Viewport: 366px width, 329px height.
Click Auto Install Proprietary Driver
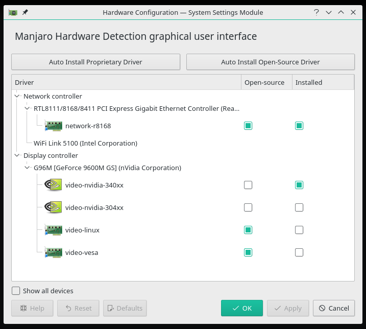(95, 62)
